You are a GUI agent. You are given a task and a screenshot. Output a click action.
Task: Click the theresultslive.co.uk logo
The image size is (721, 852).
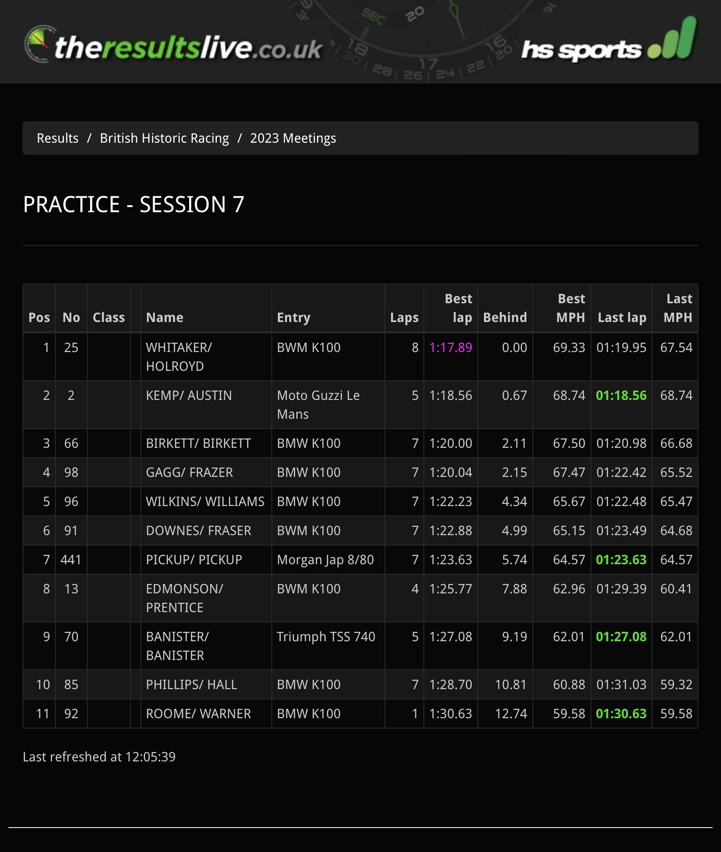pyautogui.click(x=173, y=45)
